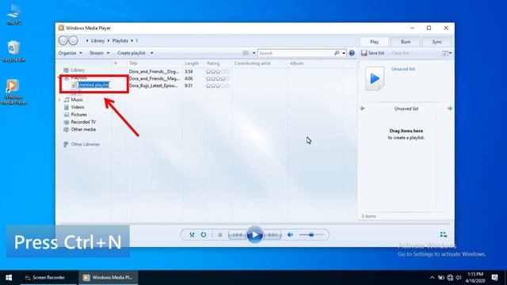Open This PC desktop icon
Image resolution: width=507 pixels, height=285 pixels.
click(x=14, y=14)
